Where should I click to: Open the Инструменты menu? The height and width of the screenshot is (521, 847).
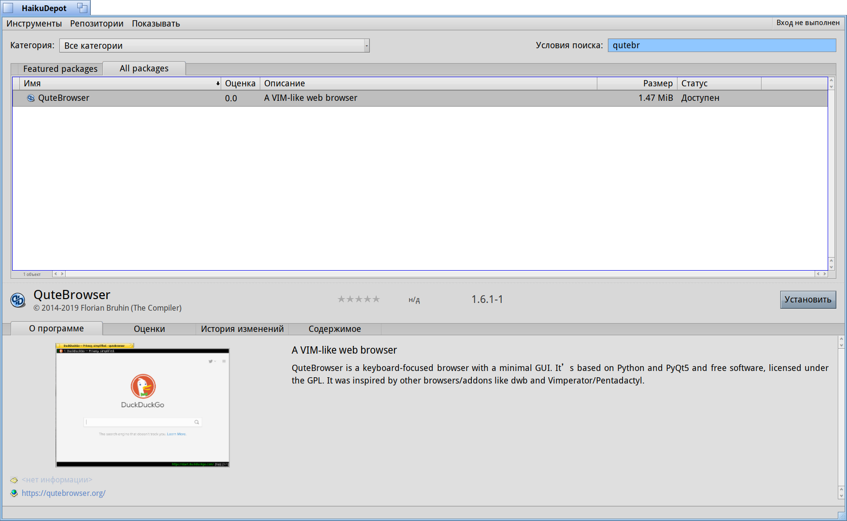point(34,24)
